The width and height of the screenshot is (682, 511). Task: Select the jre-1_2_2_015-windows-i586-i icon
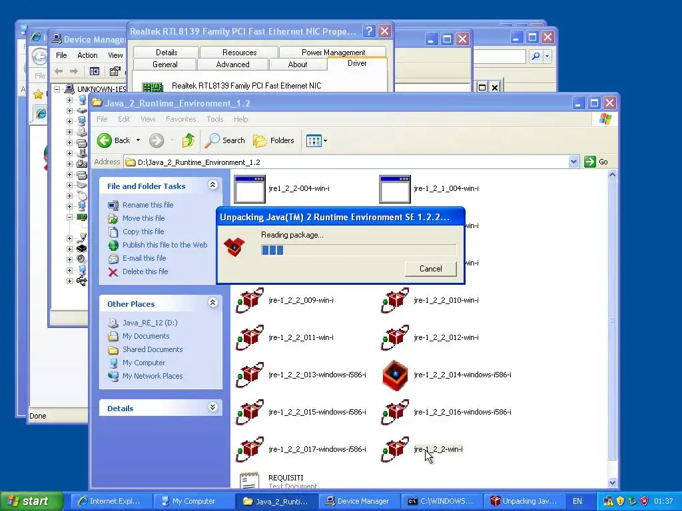250,413
